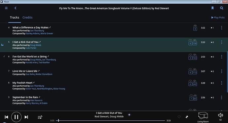Viewport: 228px width, 123px height.
Task: Click the now-playing bars icon on track 5
Action: pyautogui.click(x=2, y=45)
